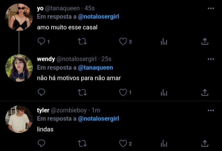The width and height of the screenshot is (222, 151).
Task: Open @notalosergirl mention in yo's tweet
Action: pyautogui.click(x=99, y=17)
